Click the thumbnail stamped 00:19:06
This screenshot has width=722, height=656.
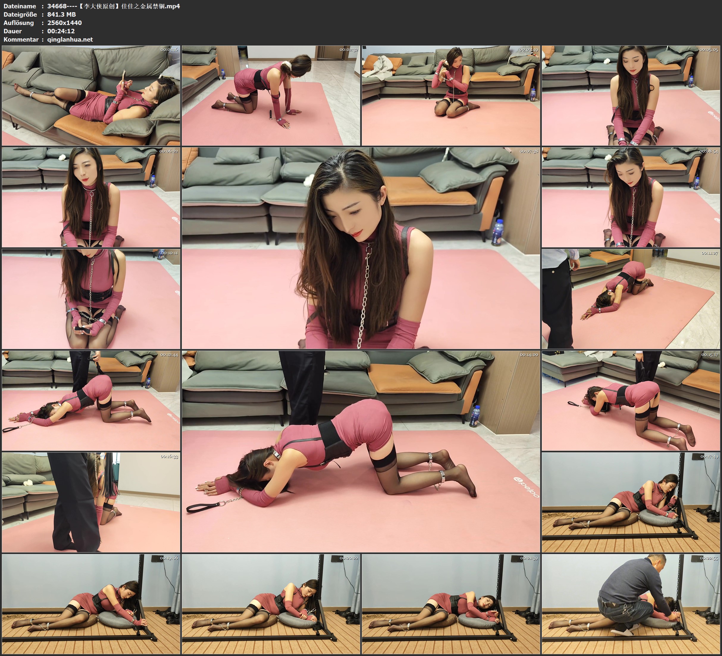[x=91, y=604]
